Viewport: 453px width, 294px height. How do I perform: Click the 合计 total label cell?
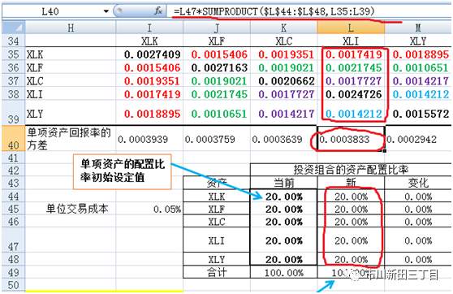(217, 272)
